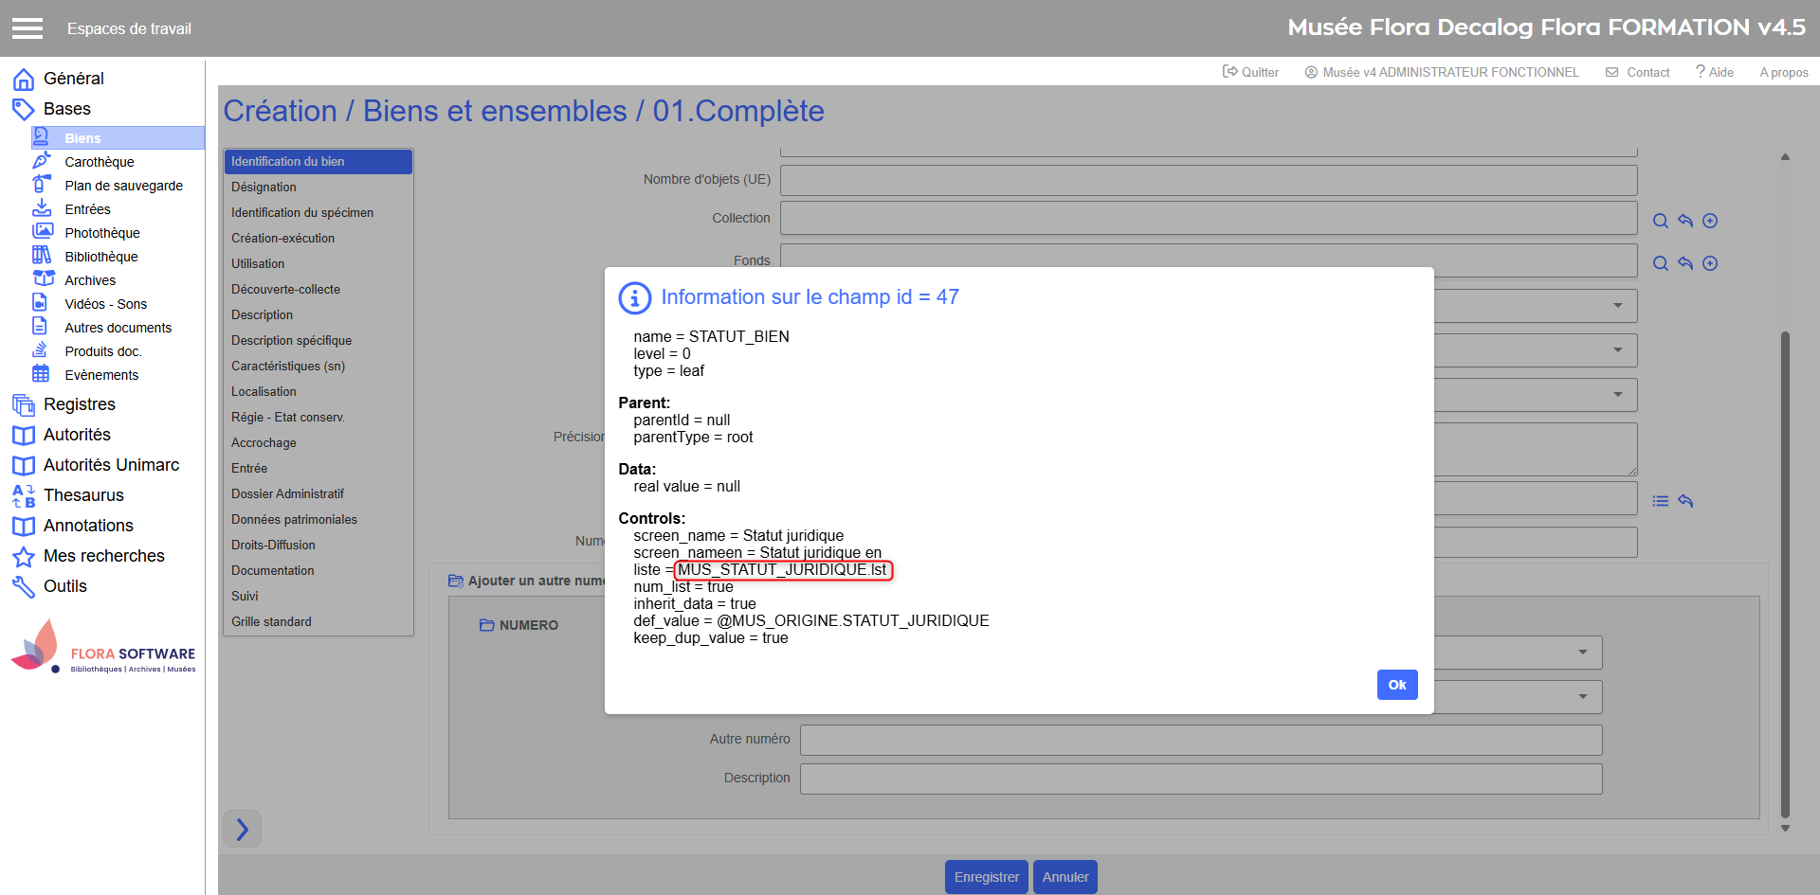Click the Collection search magnifier icon
This screenshot has height=895, width=1820.
(1660, 221)
